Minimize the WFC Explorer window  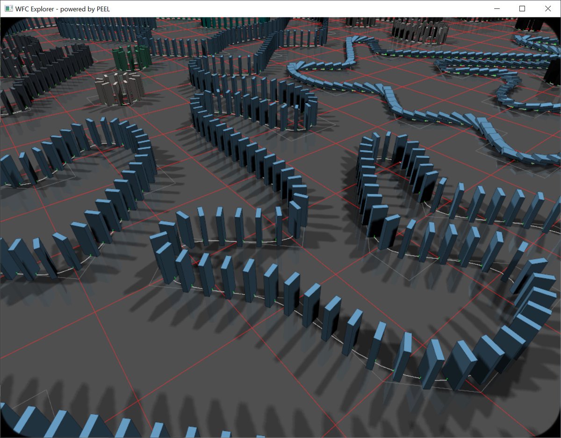(497, 8)
